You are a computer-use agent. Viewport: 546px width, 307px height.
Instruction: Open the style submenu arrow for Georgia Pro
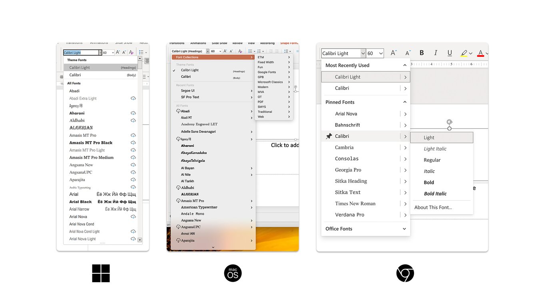pyautogui.click(x=405, y=170)
